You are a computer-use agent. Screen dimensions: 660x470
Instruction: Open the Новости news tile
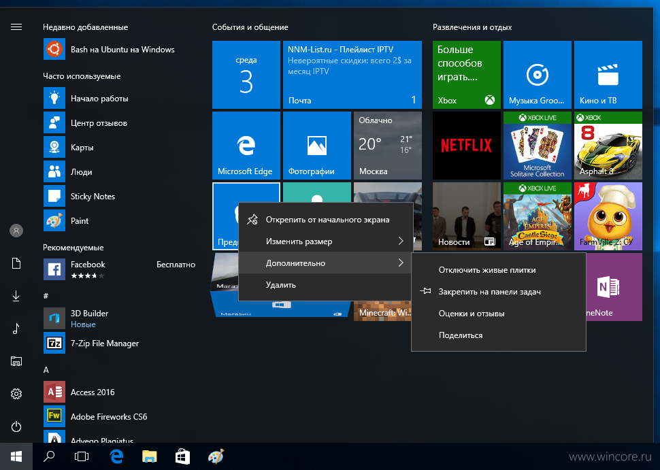point(466,216)
